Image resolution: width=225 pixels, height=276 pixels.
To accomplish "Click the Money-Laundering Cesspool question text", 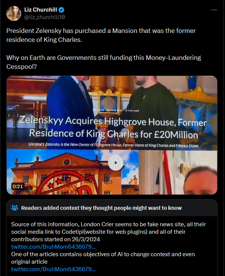I will 104,62.
